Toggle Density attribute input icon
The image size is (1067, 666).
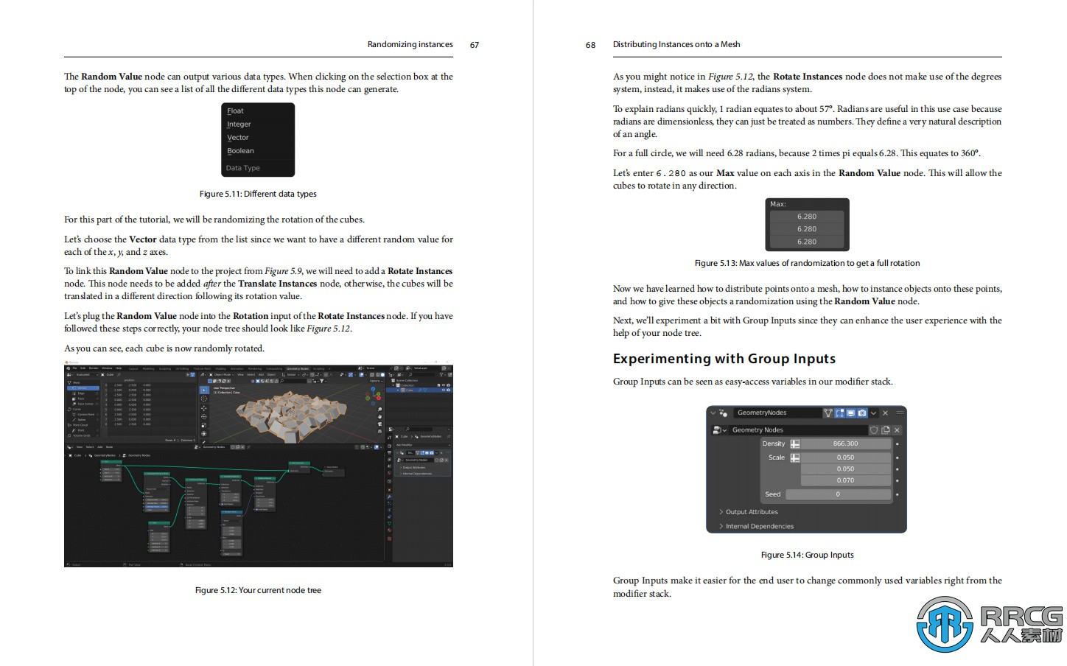tap(795, 444)
